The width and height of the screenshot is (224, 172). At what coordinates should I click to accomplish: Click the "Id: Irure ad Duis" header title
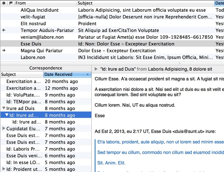[118, 69]
